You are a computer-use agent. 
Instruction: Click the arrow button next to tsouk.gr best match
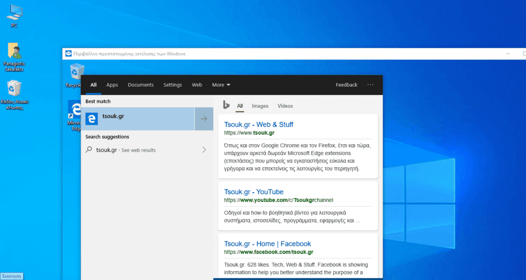(x=204, y=119)
